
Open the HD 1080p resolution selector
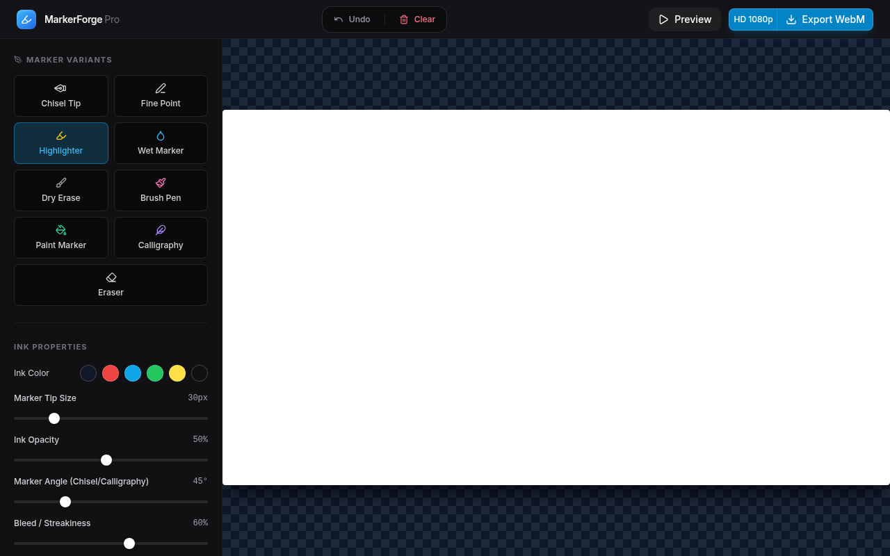(753, 19)
